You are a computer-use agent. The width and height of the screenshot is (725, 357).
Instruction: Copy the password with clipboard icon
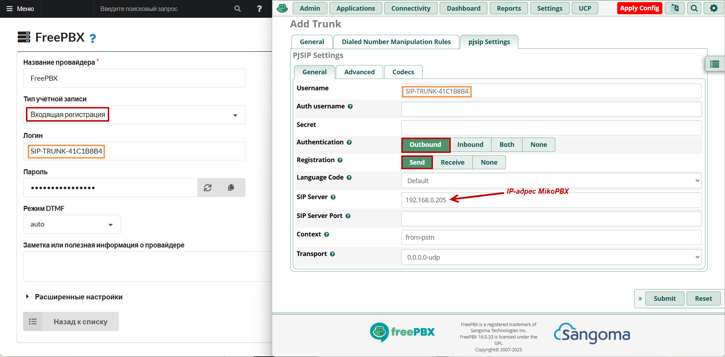[231, 187]
